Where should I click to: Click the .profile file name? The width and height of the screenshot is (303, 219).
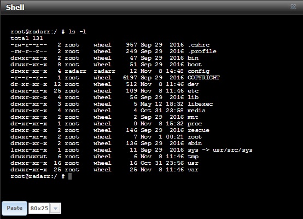pyautogui.click(x=202, y=51)
